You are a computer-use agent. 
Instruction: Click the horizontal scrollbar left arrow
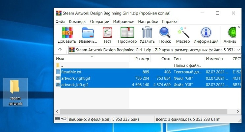57,111
